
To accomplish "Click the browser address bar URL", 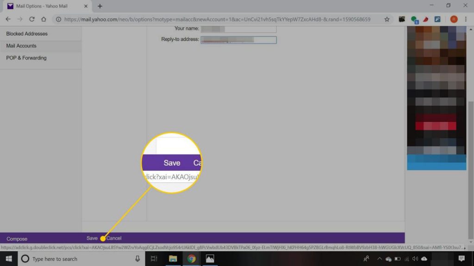I will click(217, 19).
